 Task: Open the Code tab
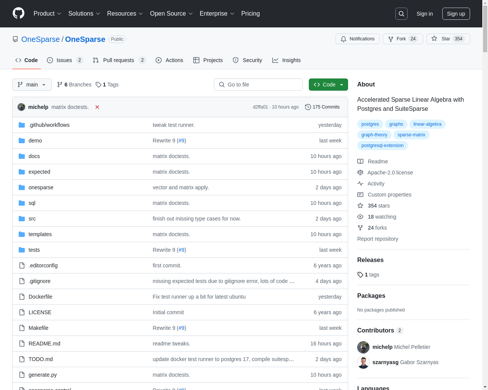point(27,60)
